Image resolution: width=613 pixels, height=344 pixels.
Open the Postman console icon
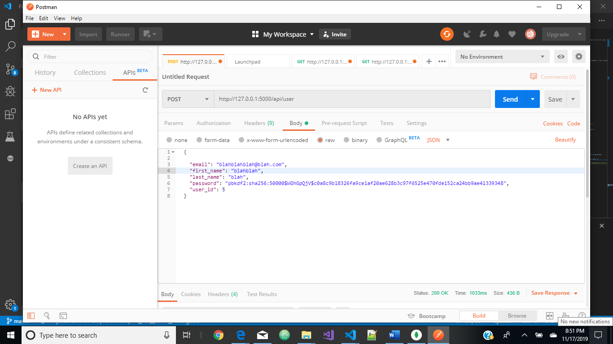[63, 316]
